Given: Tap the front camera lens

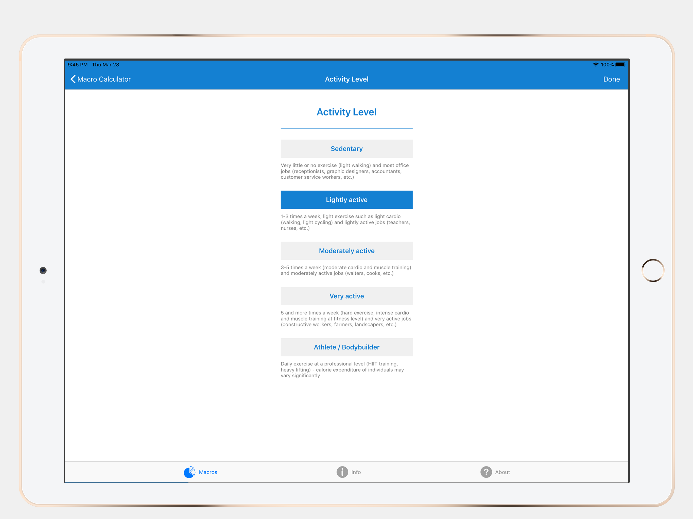Looking at the screenshot, I should 43,270.
